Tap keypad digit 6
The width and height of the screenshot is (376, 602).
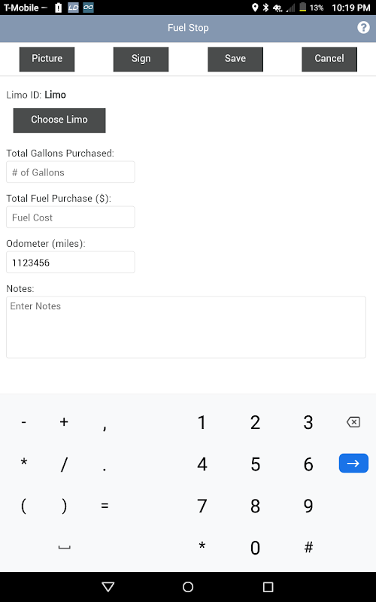coord(308,464)
